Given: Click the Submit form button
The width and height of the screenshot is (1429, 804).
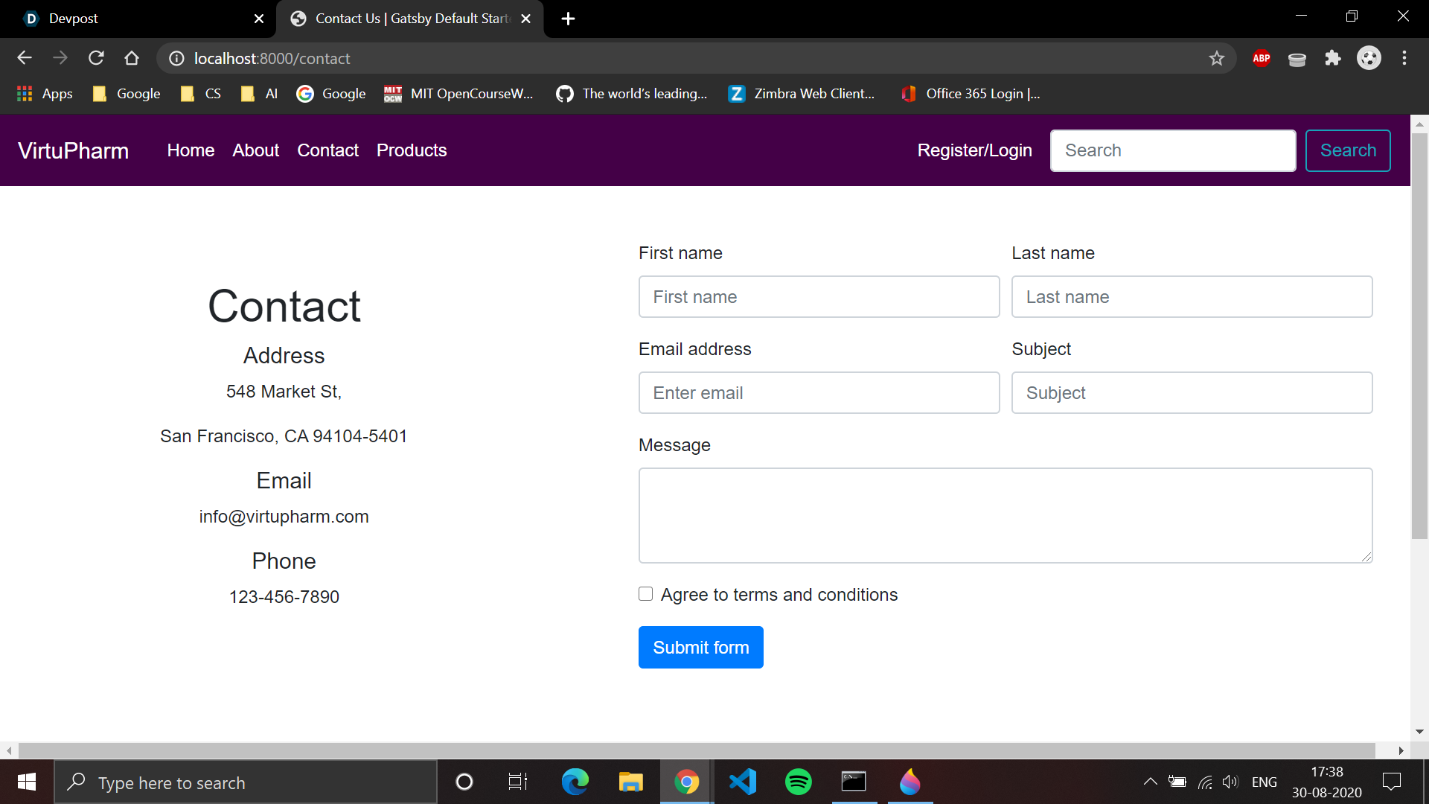Looking at the screenshot, I should coord(700,647).
